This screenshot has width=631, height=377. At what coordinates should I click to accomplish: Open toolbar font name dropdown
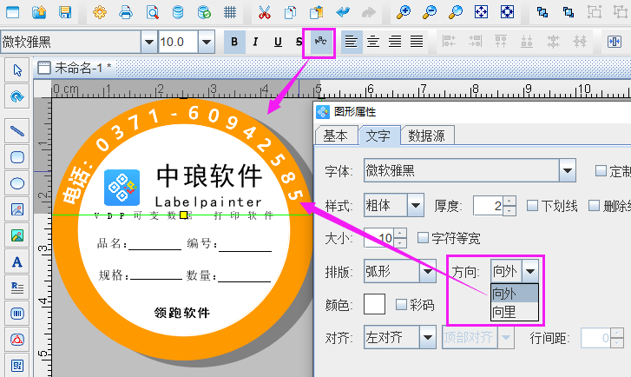pyautogui.click(x=149, y=42)
